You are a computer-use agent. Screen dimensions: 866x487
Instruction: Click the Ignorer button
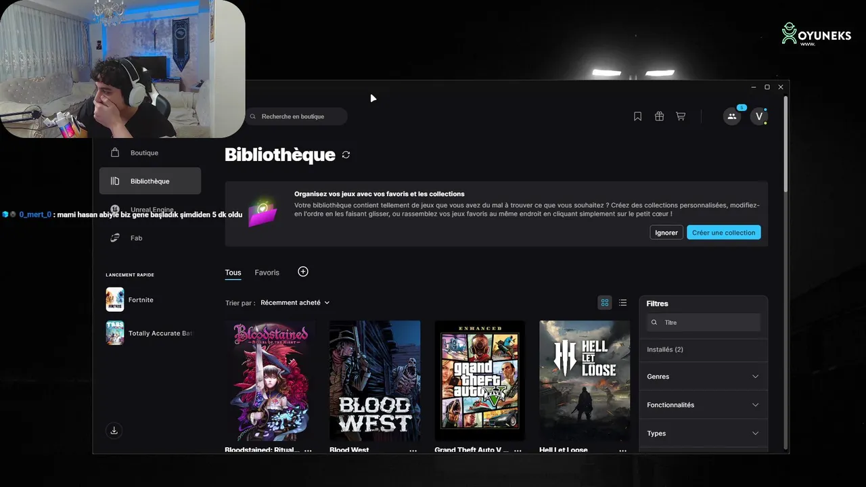click(666, 233)
